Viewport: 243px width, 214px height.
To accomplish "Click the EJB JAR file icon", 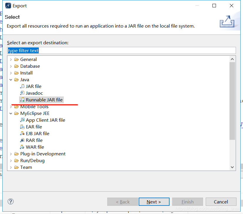I will [x=22, y=133].
